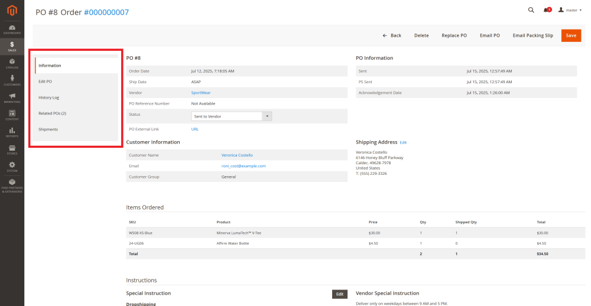Click the Replace PO button
The height and width of the screenshot is (306, 591).
pyautogui.click(x=454, y=35)
